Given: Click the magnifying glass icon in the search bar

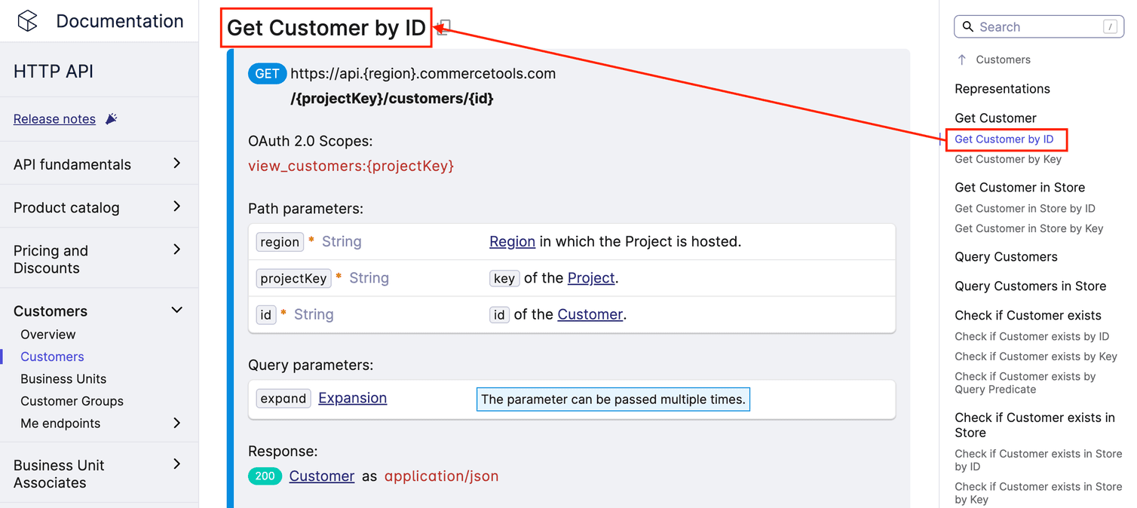Looking at the screenshot, I should click(968, 26).
